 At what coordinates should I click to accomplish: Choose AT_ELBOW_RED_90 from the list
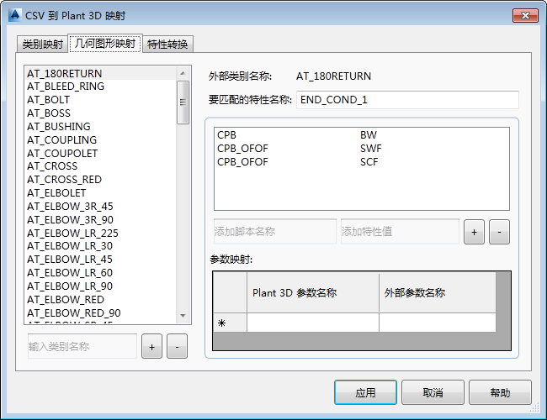tap(101, 313)
